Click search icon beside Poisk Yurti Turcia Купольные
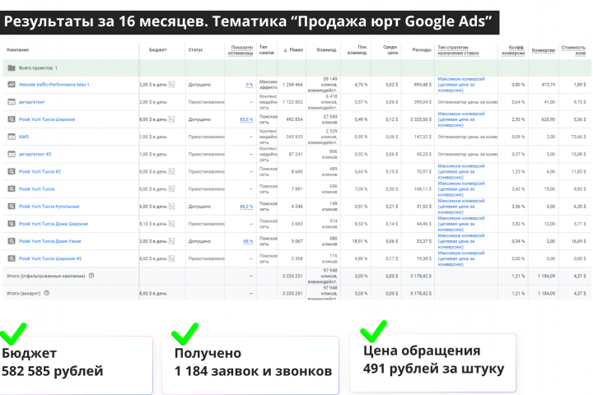Image resolution: width=593 pixels, height=395 pixels. tap(12, 207)
